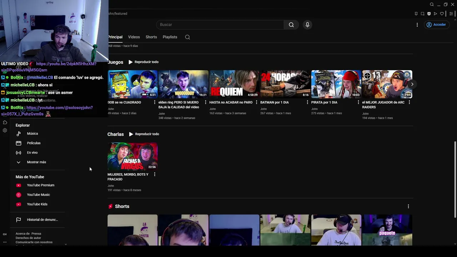Click the YouTube Music logo icon
This screenshot has width=457, height=257.
[x=19, y=195]
